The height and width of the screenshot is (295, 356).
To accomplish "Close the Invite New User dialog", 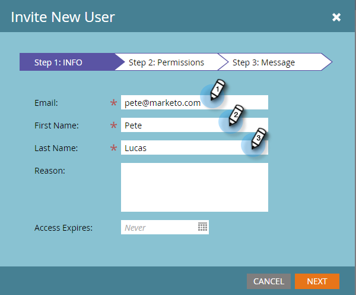I will click(x=336, y=17).
